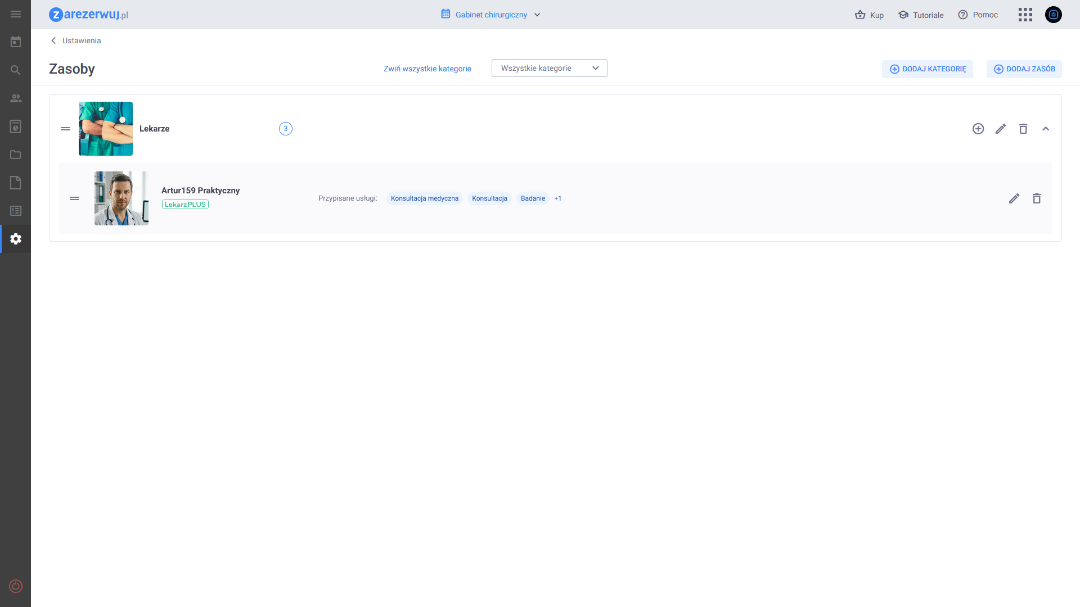Open the calendar icon in the sidebar
Viewport: 1080px width, 607px height.
(16, 42)
